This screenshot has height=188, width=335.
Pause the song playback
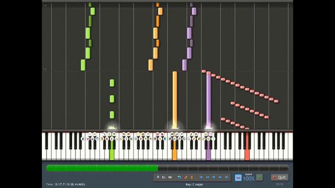214,178
